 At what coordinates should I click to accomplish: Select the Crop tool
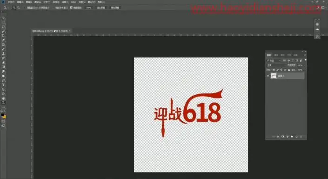tap(3, 35)
